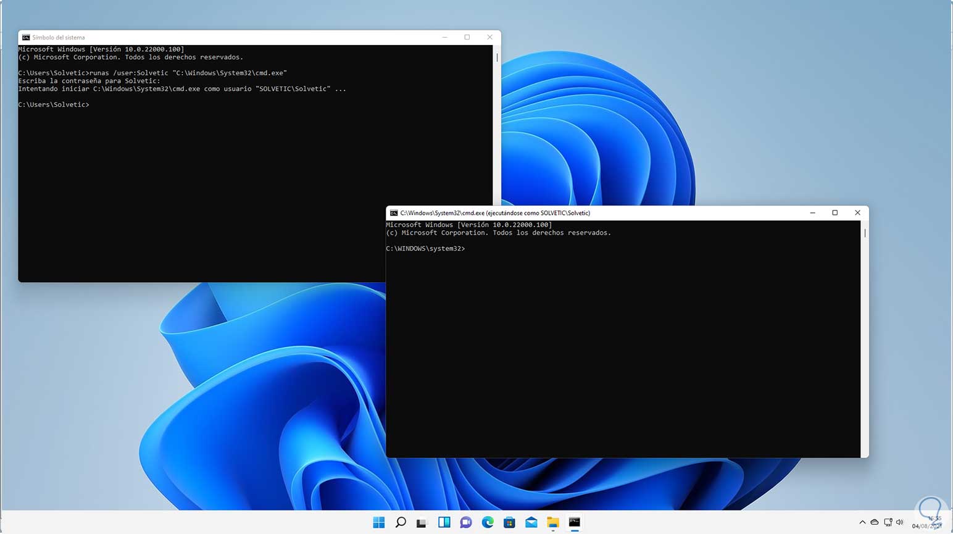
Task: Open the Mail app icon
Action: coord(531,522)
